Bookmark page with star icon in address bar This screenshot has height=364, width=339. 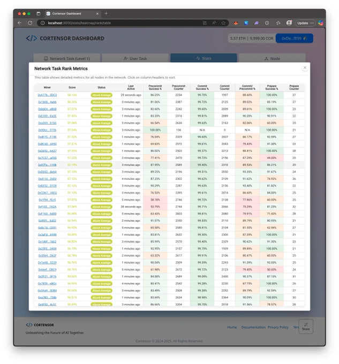223,22
